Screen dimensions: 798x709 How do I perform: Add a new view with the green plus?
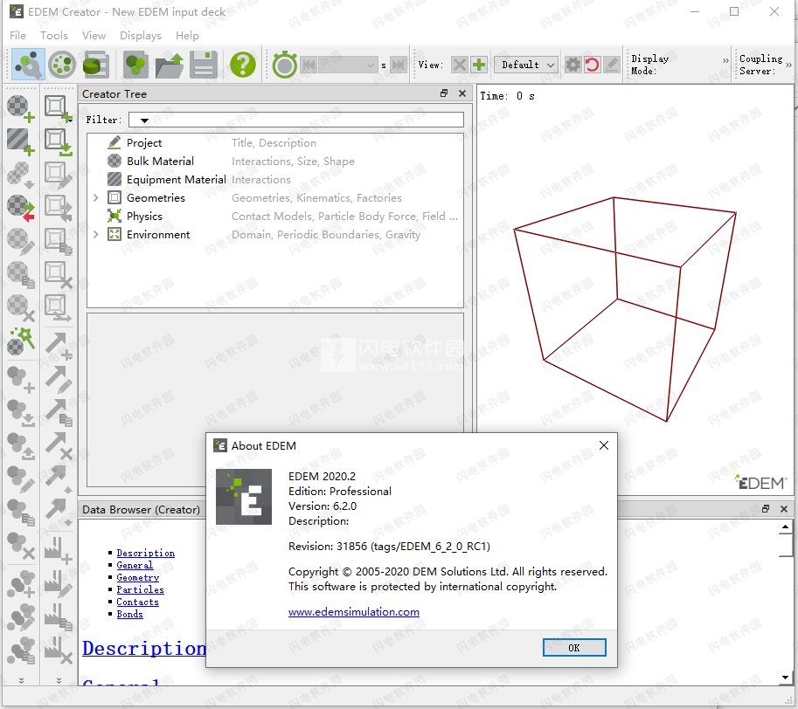(478, 65)
